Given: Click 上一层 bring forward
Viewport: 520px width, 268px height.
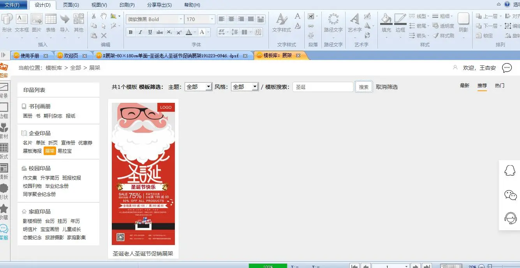Looking at the screenshot, I should click(x=487, y=16).
